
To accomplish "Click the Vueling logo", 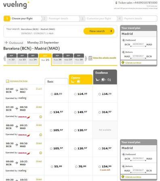I will [x=16, y=5].
